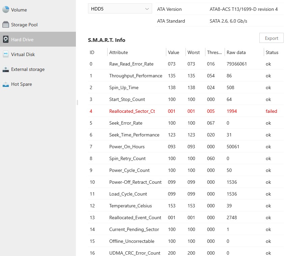Select the Seek_Error_Rate row
This screenshot has height=256, width=285.
[x=186, y=123]
